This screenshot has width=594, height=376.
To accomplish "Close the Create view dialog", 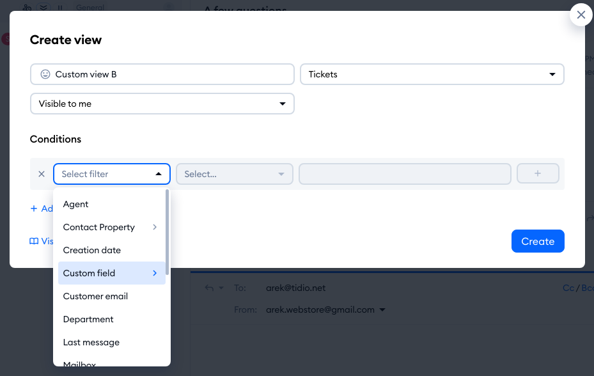I will pyautogui.click(x=581, y=15).
